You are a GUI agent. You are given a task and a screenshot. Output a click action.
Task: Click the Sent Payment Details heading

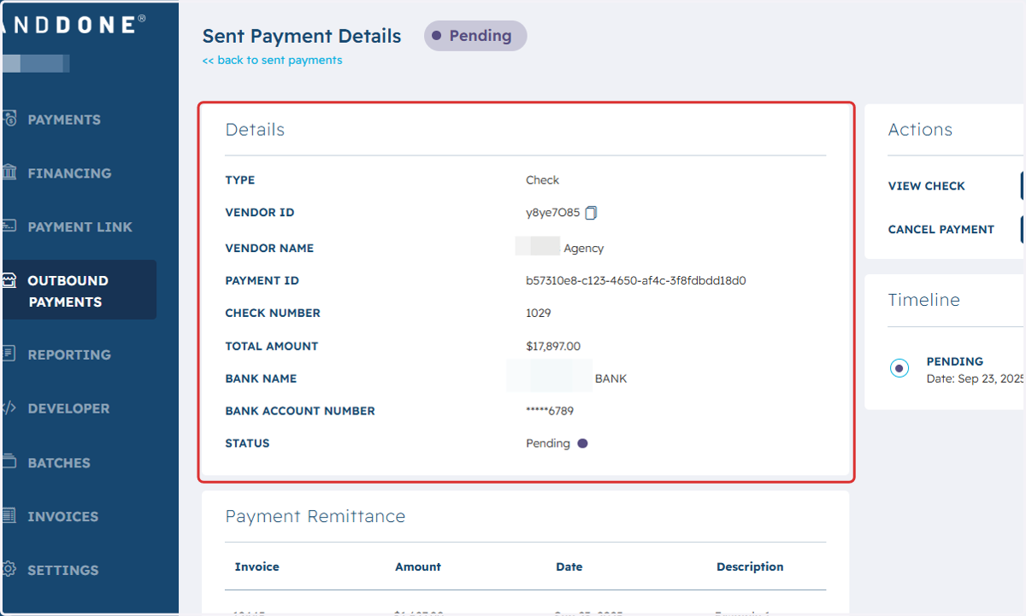tap(302, 37)
